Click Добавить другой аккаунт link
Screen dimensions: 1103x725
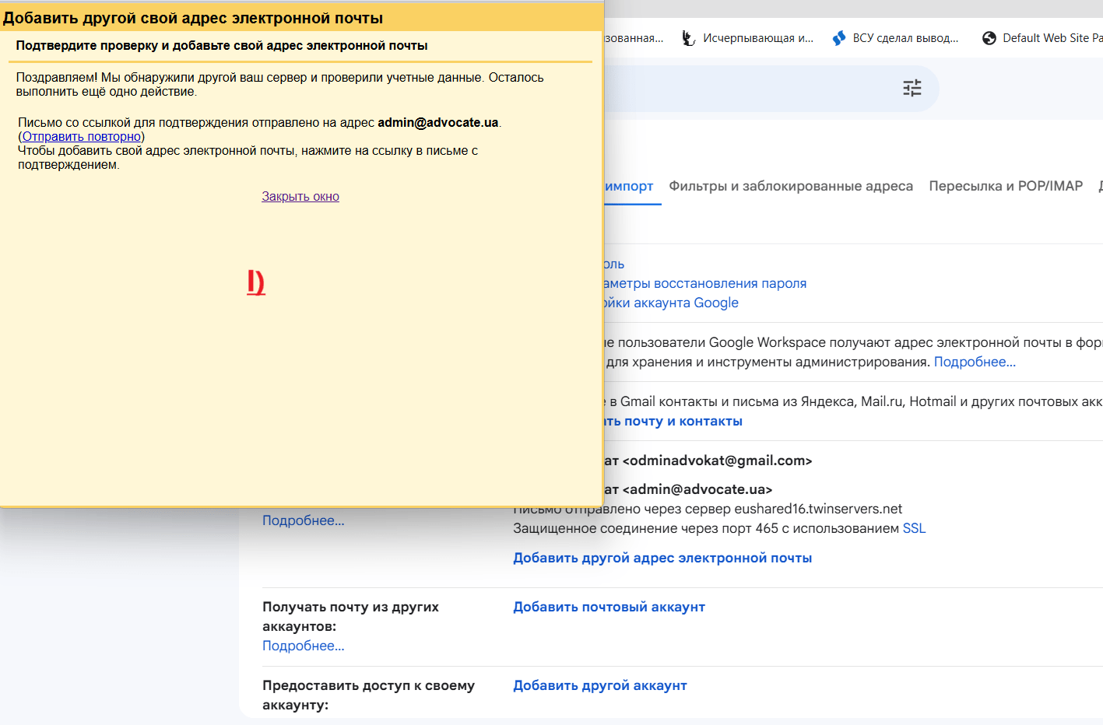point(600,685)
